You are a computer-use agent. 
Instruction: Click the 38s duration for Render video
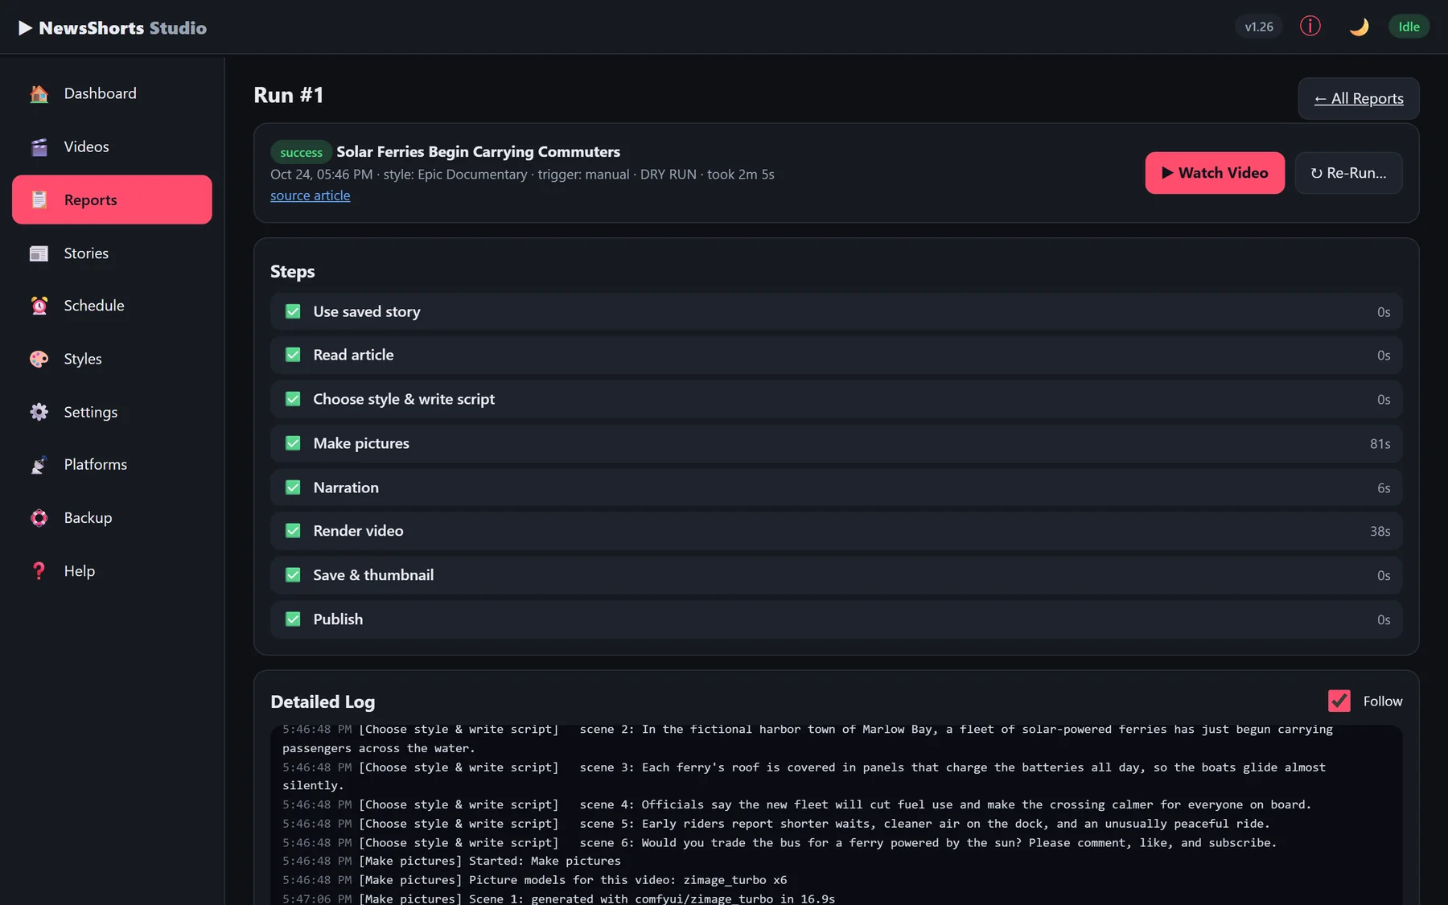1380,532
